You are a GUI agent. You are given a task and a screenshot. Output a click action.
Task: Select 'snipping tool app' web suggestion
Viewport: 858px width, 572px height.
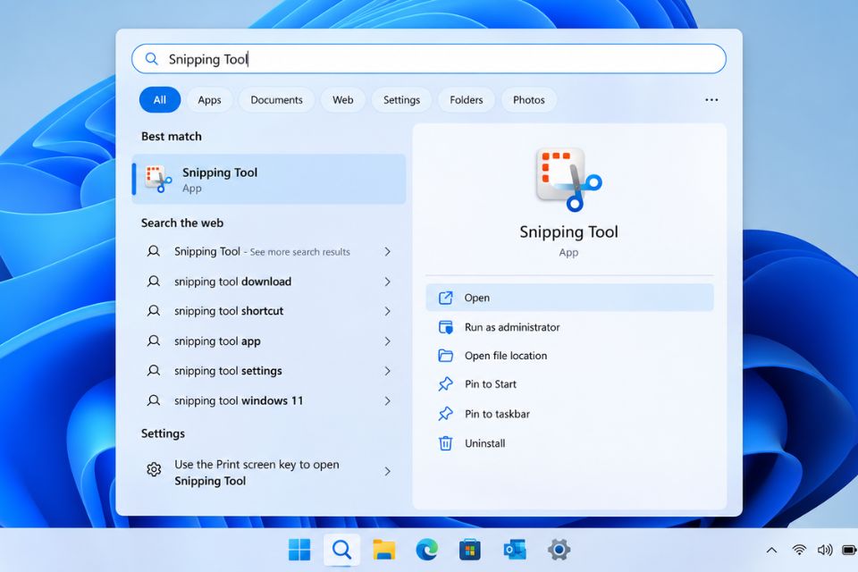click(269, 341)
